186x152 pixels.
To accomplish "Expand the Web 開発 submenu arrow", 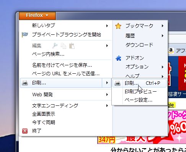I will (x=107, y=95).
